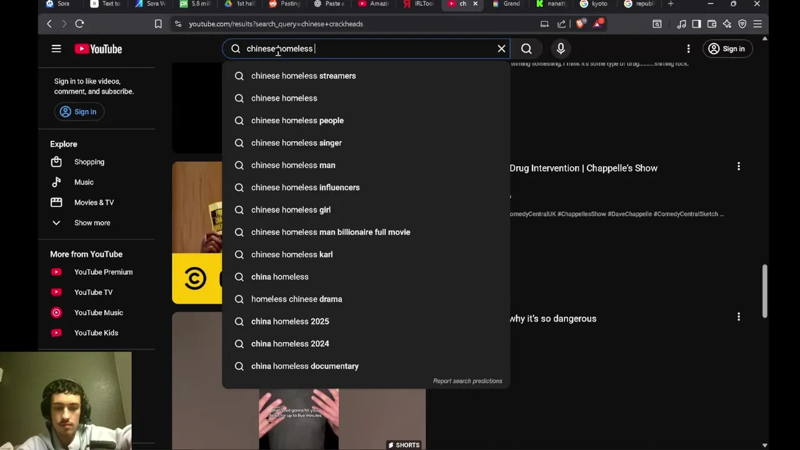Pick suggestion chinese homeless man
The width and height of the screenshot is (800, 450).
point(366,165)
